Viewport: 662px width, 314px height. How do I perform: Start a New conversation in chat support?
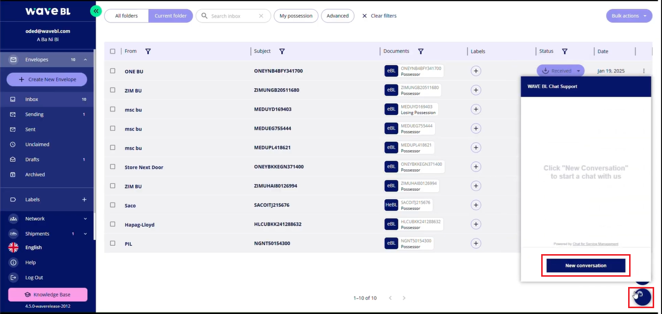point(586,265)
